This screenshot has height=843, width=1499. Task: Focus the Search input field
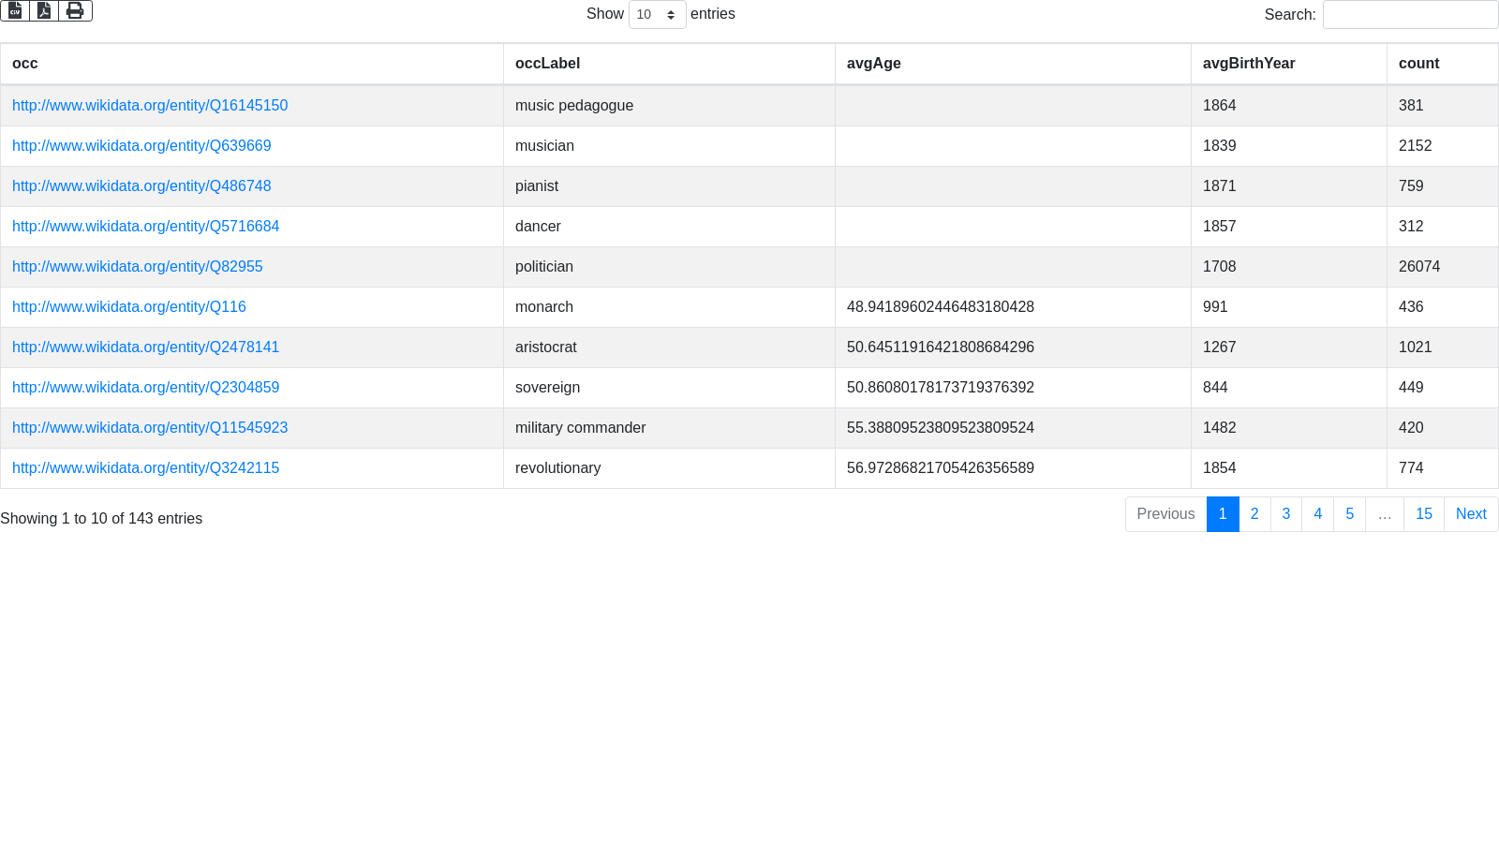coord(1410,15)
